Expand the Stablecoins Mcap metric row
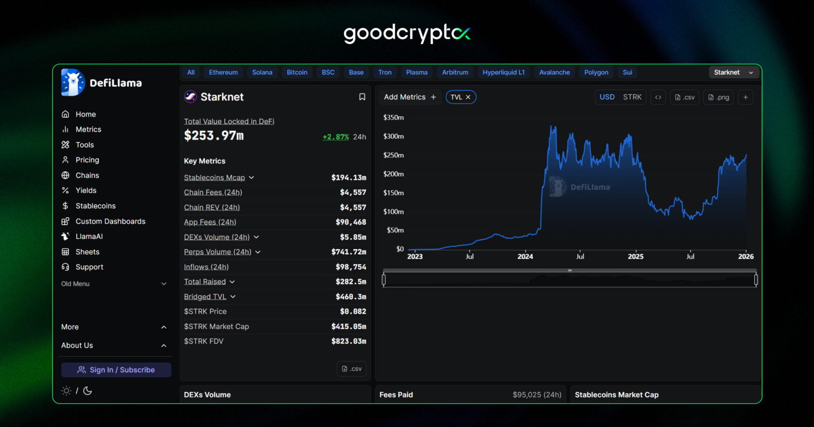 [251, 177]
